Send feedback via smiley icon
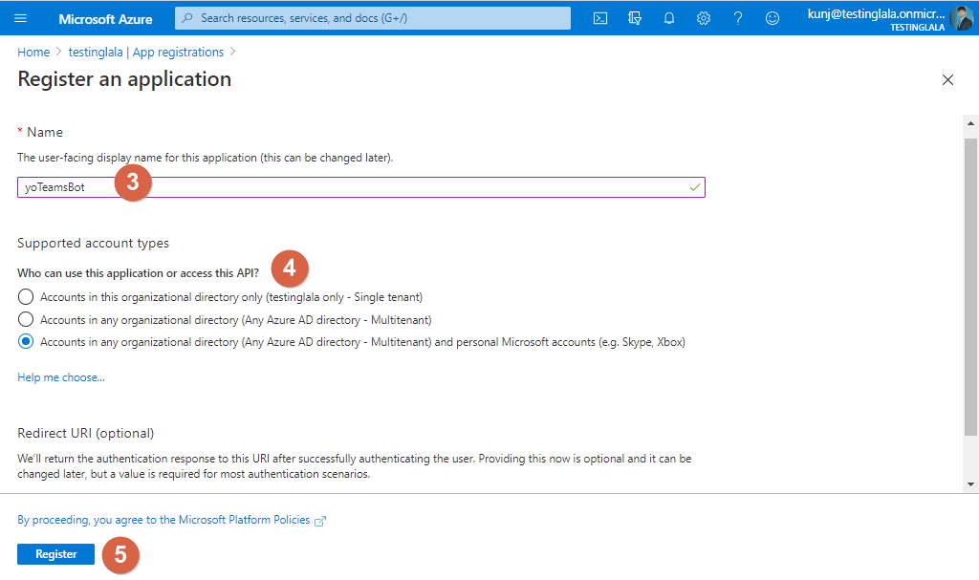Viewport: 979px width, 580px height. click(772, 17)
